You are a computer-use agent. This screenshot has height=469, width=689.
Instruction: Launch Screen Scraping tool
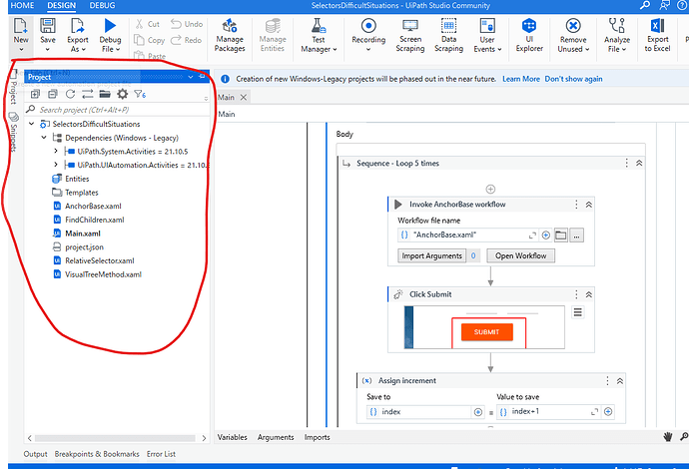coord(410,35)
